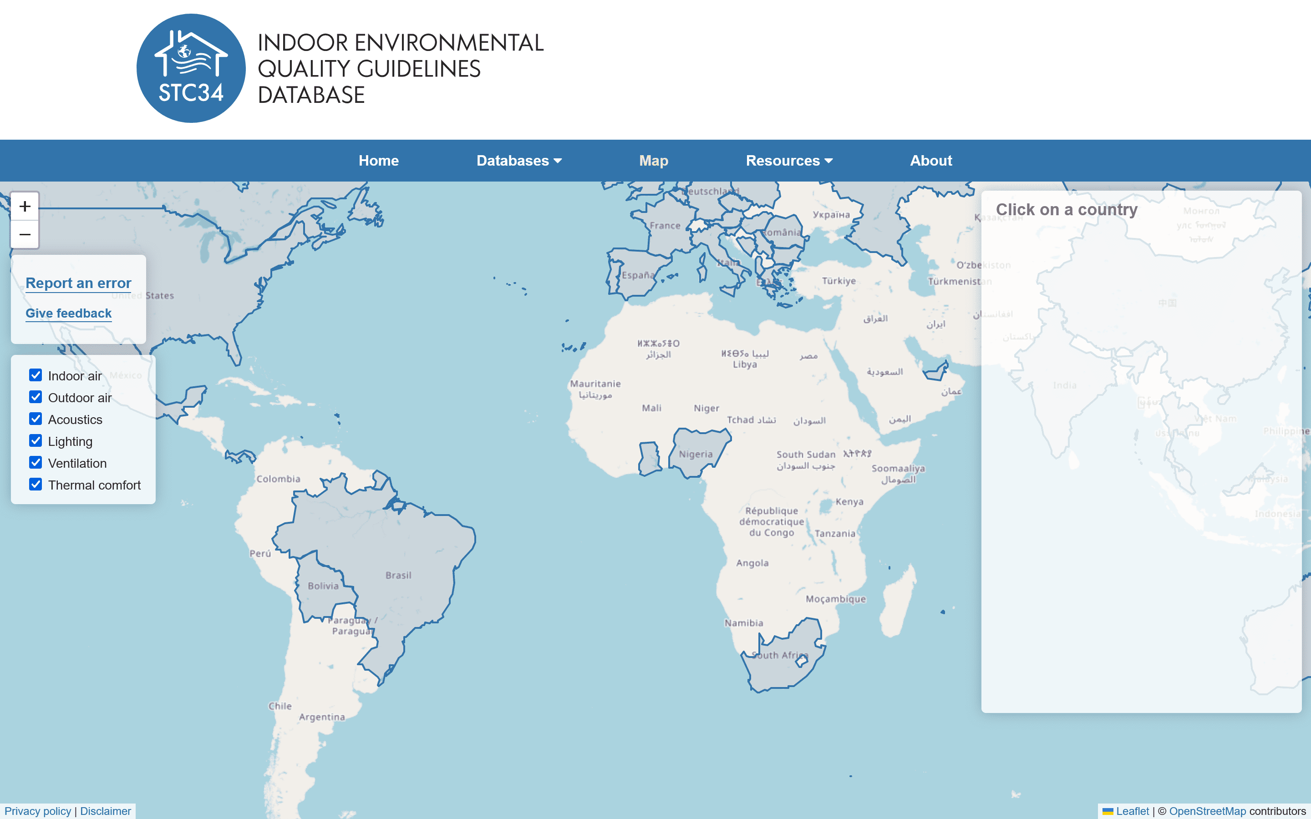
Task: Click the Indoor Environmental Quality Guidelines Database title
Action: [x=401, y=68]
